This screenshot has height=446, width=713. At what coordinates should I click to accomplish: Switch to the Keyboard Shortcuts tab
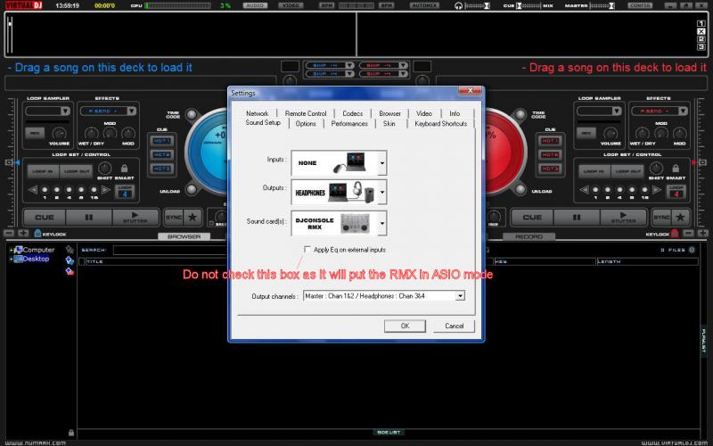440,123
